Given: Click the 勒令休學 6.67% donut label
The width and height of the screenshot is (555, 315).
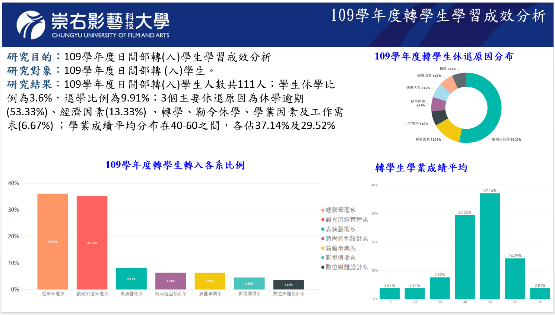Looking at the screenshot, I should tap(418, 103).
